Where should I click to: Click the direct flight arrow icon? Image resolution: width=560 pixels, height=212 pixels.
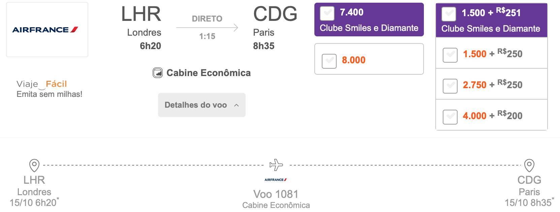tap(207, 28)
